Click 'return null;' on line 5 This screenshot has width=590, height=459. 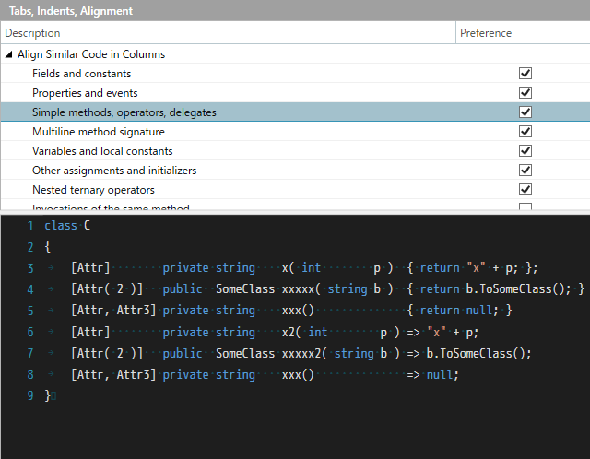tap(459, 311)
